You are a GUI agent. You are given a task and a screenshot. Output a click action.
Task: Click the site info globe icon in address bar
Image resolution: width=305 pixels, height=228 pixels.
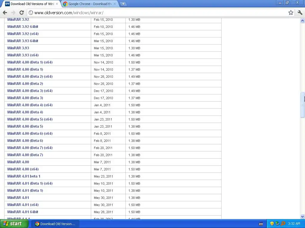point(31,12)
